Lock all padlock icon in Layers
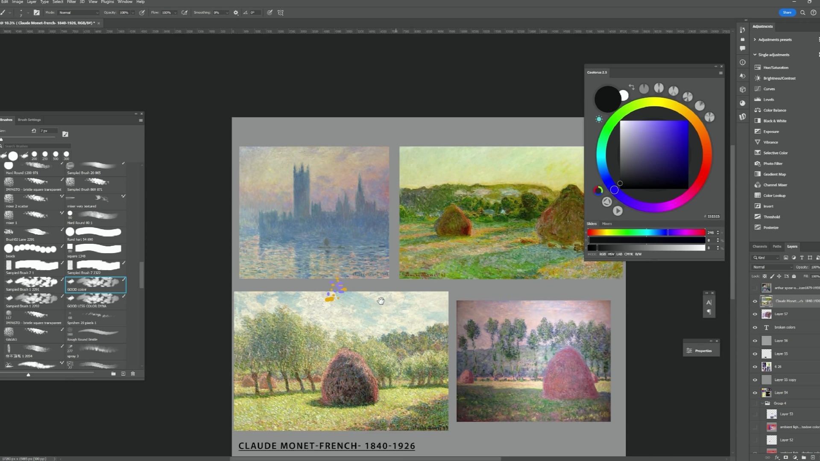820x461 pixels. [794, 276]
